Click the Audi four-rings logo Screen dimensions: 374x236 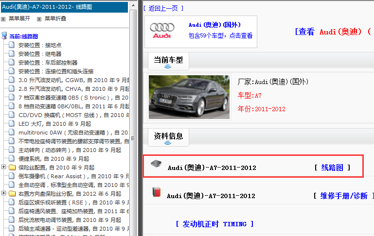coord(162,30)
